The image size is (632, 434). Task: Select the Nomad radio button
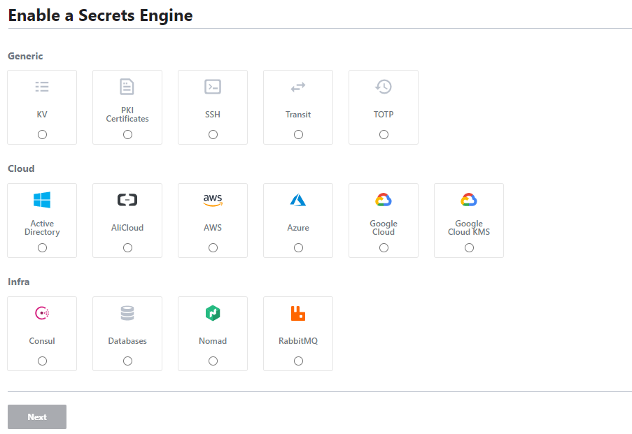point(213,361)
